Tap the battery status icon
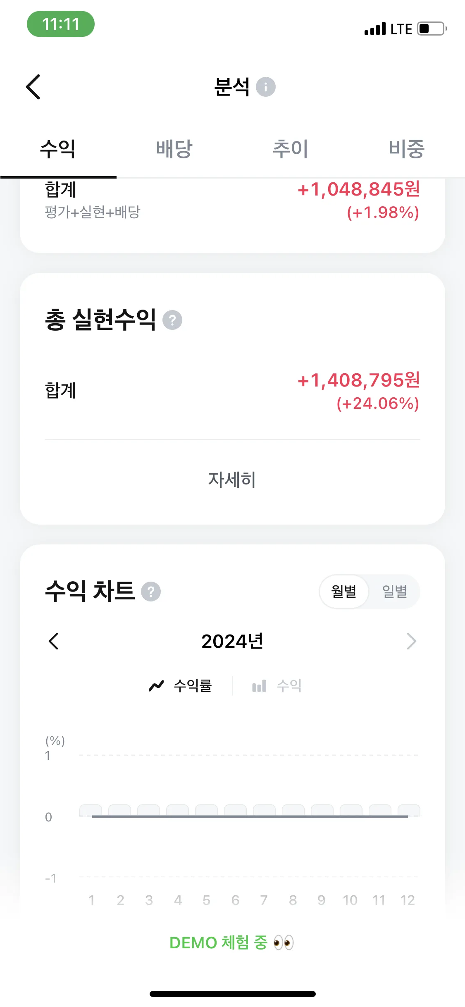The image size is (465, 1007). pos(432,29)
